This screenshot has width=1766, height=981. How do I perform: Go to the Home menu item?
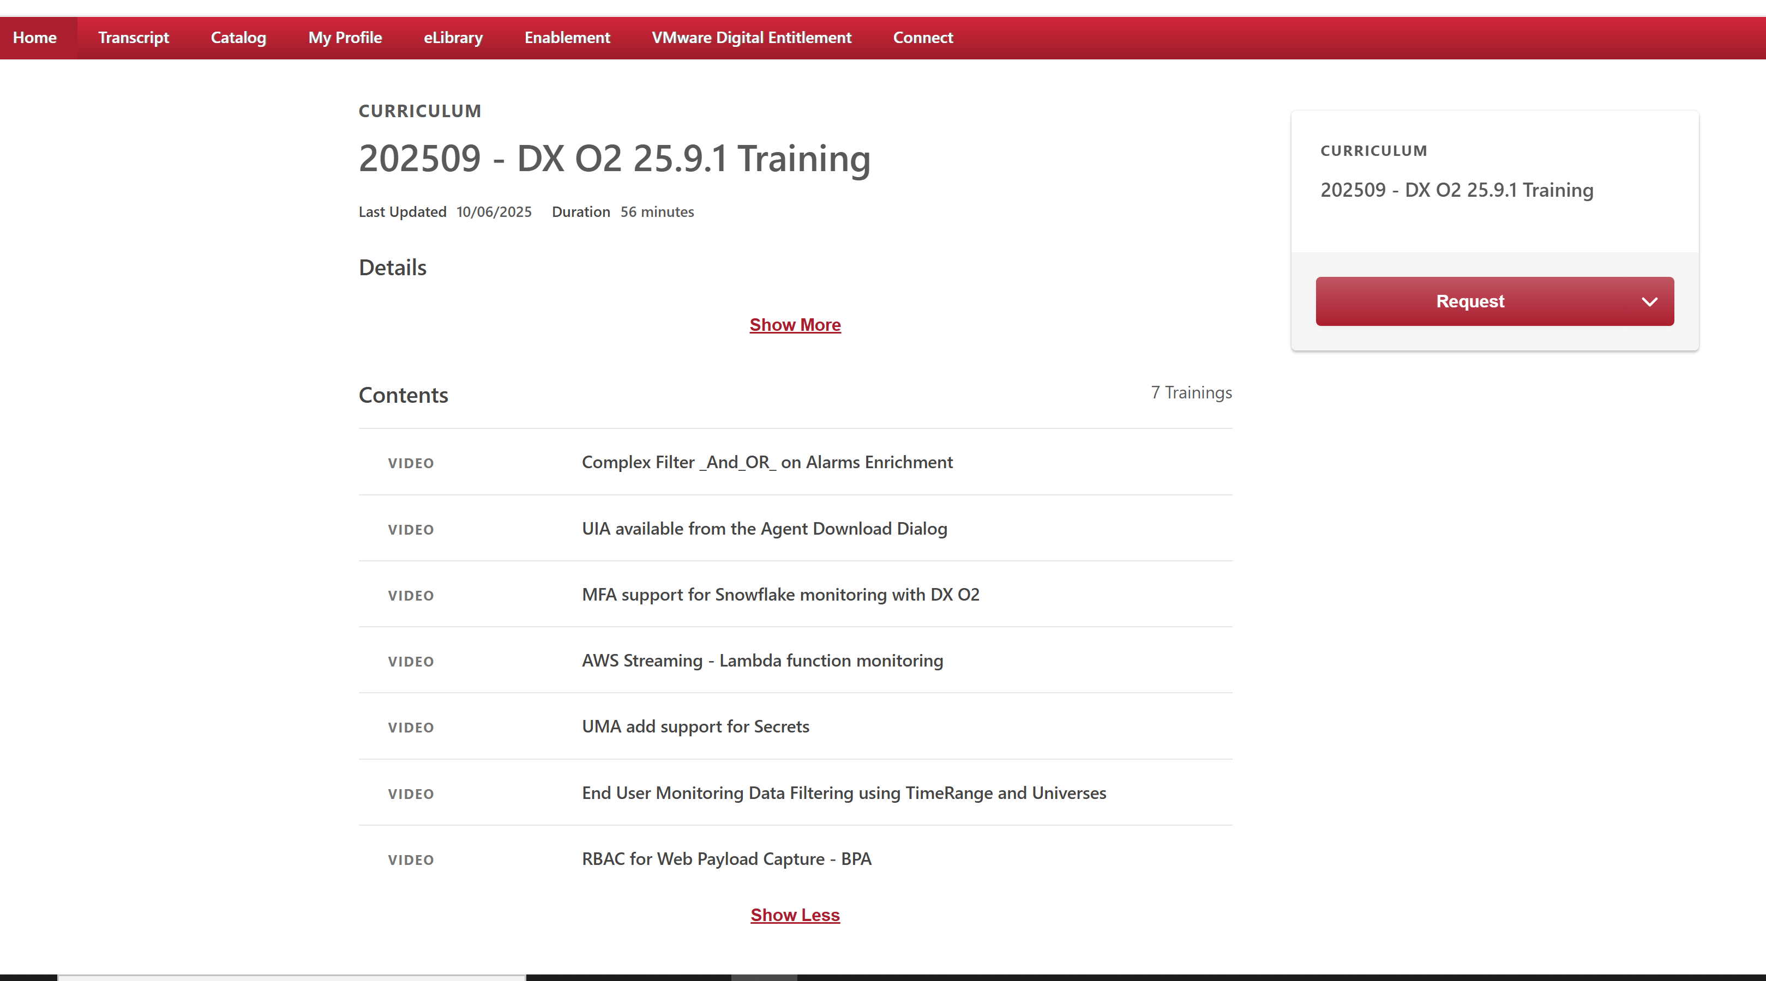point(35,38)
